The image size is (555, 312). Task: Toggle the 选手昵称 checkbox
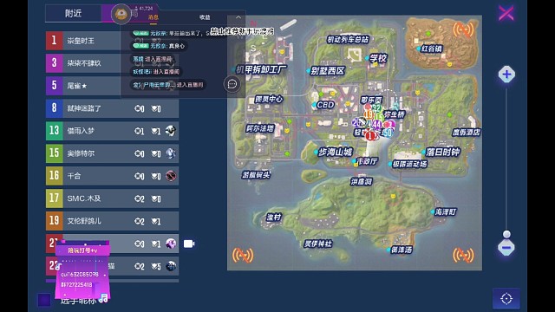coord(44,300)
